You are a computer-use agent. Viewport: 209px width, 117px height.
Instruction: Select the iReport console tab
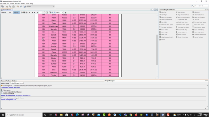[x=5, y=83]
